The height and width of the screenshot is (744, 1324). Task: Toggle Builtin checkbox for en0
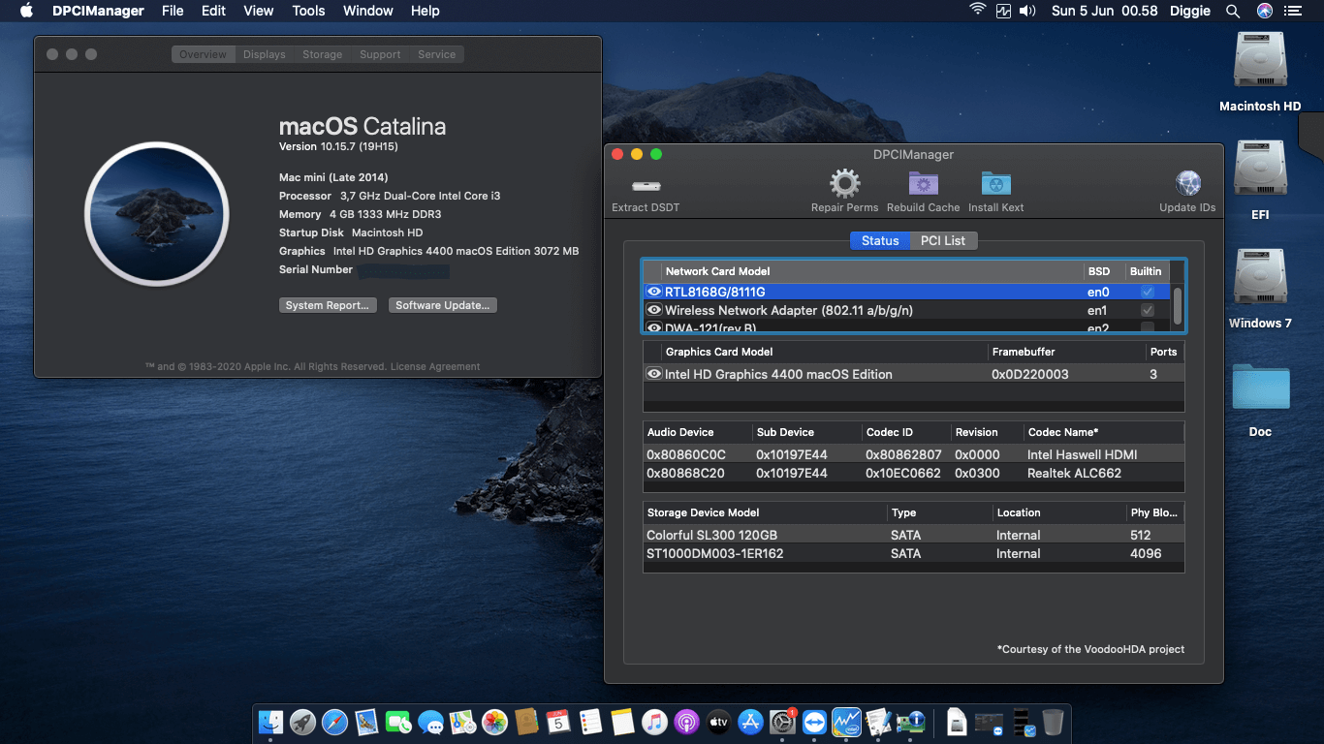point(1148,292)
